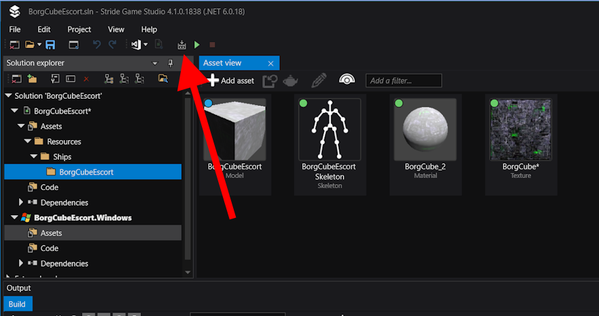The image size is (599, 316).
Task: Click the folder with magnifier icon
Action: click(x=163, y=79)
